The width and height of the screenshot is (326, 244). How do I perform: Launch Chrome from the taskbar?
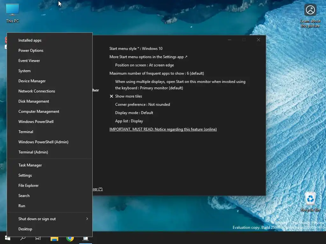point(70,238)
